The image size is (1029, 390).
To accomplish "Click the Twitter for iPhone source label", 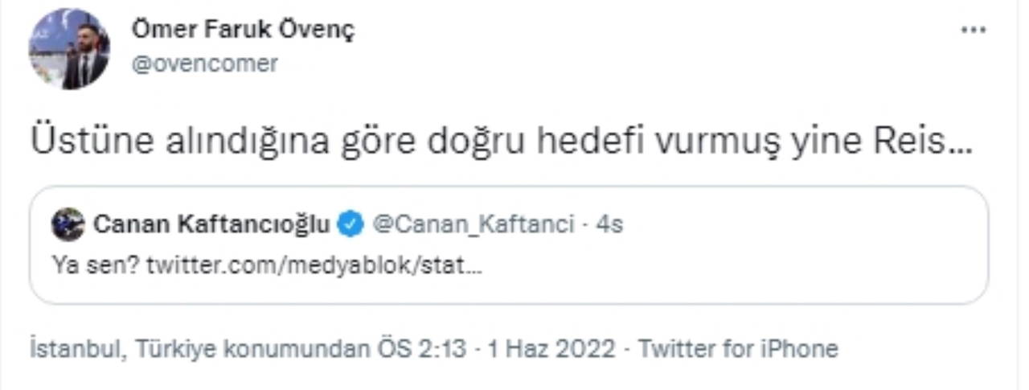I will pos(738,349).
